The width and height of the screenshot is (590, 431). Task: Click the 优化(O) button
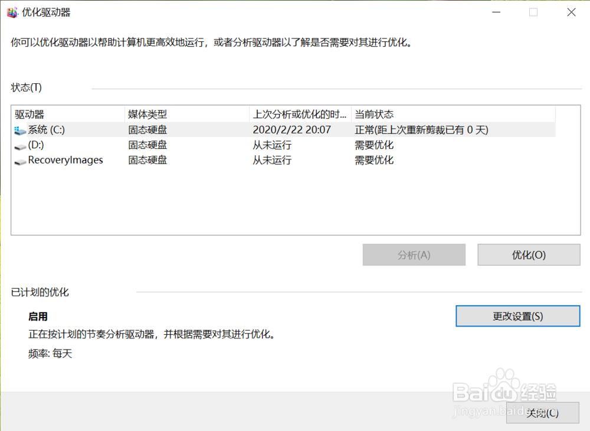pyautogui.click(x=529, y=254)
